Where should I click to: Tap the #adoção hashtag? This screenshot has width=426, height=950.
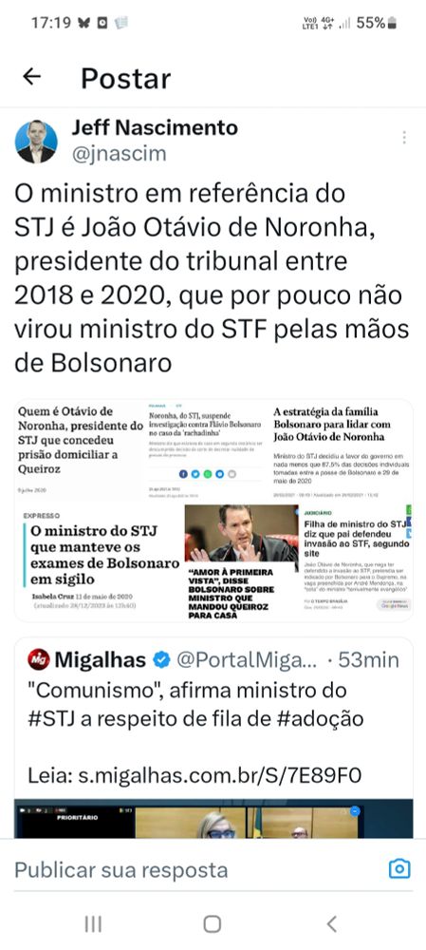point(322,718)
